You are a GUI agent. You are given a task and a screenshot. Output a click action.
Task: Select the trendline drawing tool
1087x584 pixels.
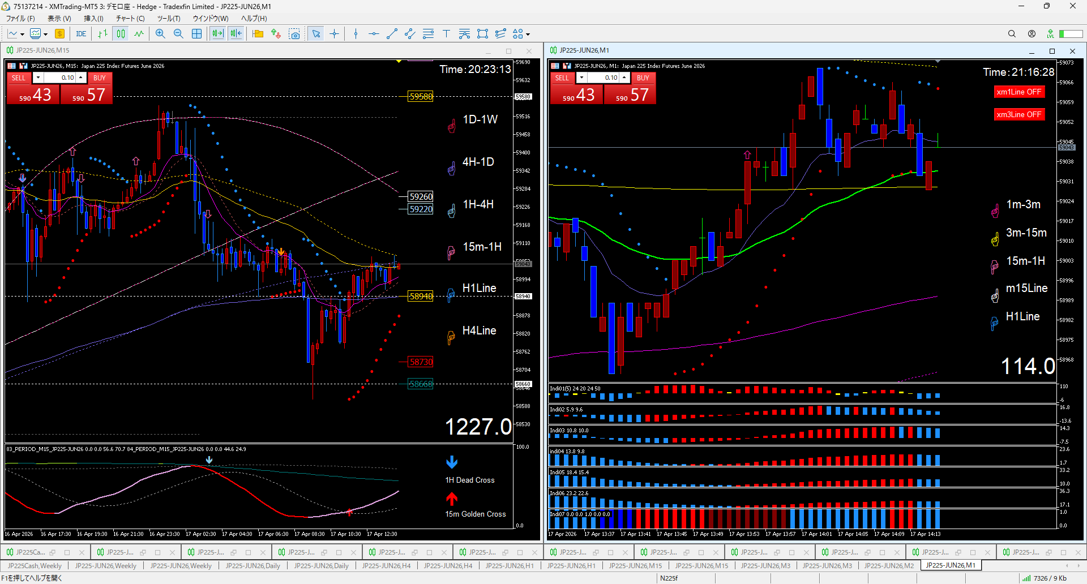[x=392, y=34]
